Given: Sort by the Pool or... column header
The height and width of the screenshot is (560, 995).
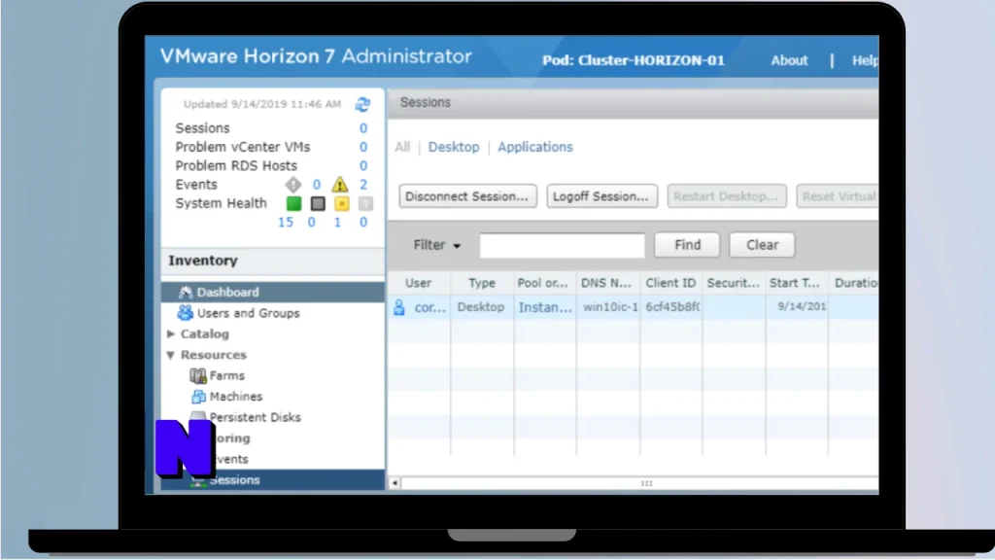Looking at the screenshot, I should click(x=543, y=283).
